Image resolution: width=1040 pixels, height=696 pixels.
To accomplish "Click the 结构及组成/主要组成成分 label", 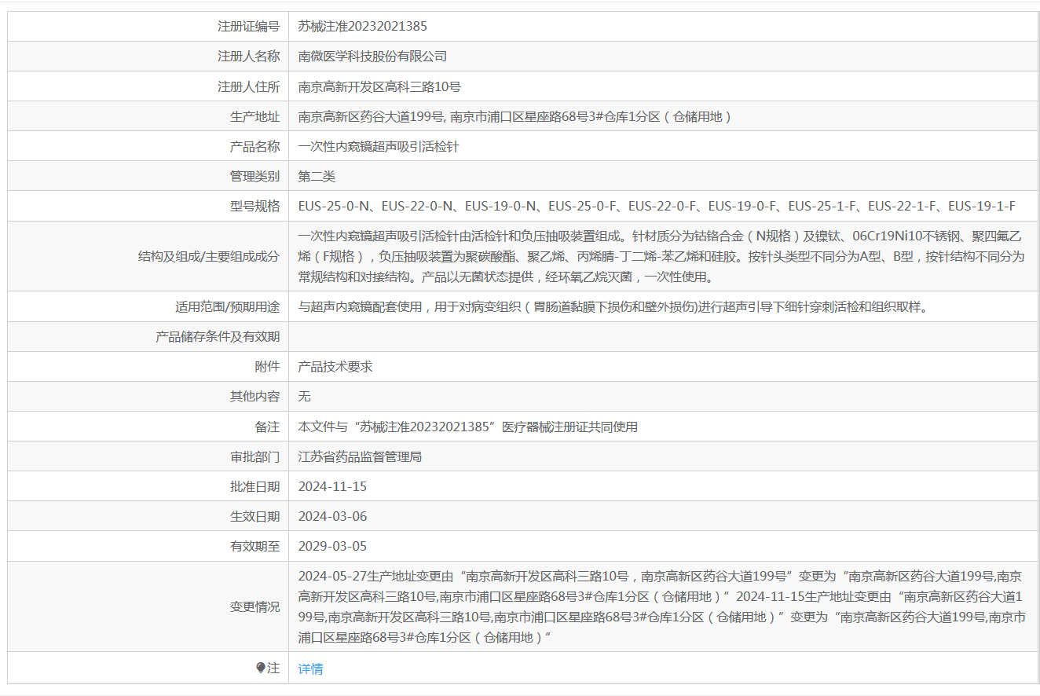I will [x=208, y=256].
